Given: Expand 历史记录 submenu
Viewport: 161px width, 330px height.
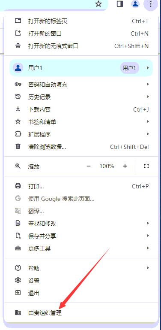Looking at the screenshot, I should [x=81, y=97].
